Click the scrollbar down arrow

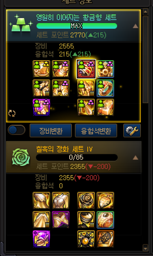point(145,248)
